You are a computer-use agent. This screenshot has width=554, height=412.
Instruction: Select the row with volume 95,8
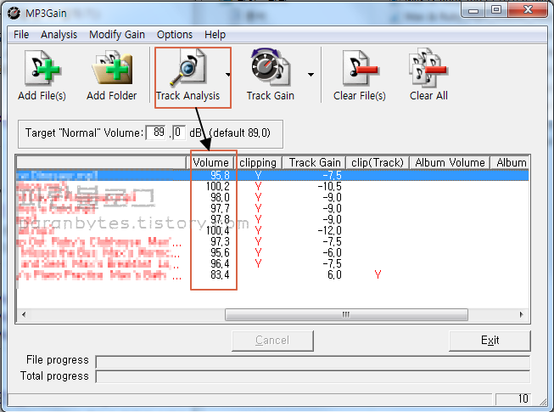pos(272,175)
